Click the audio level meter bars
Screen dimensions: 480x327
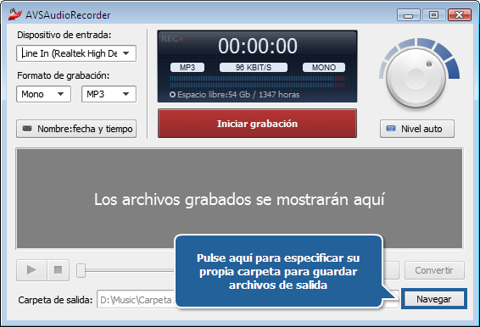[257, 82]
